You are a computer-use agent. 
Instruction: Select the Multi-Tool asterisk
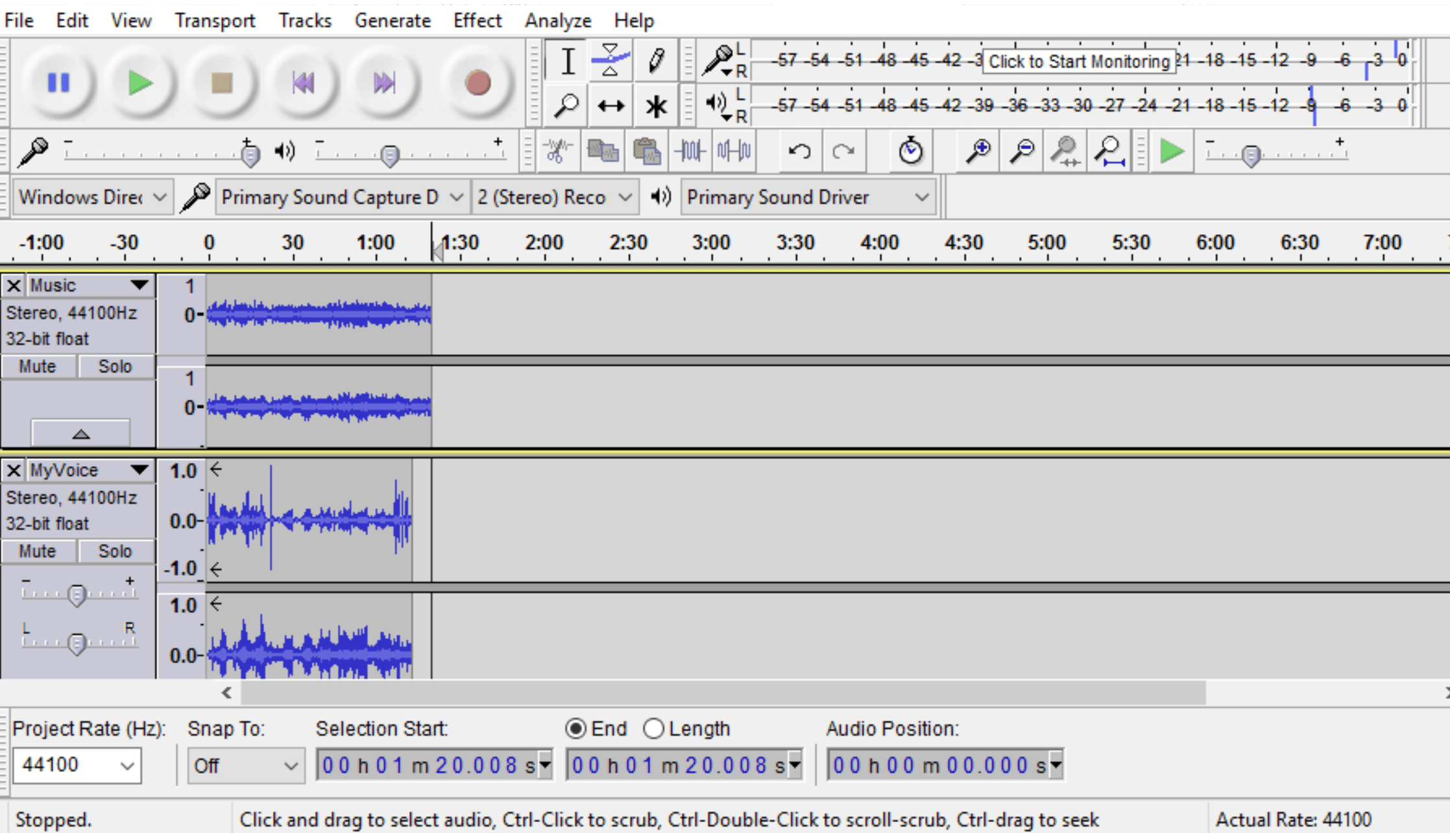click(656, 106)
